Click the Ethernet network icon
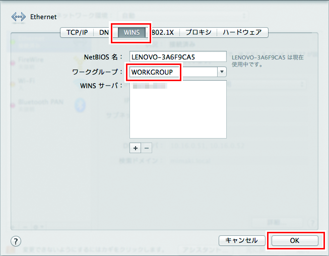 pos(18,16)
